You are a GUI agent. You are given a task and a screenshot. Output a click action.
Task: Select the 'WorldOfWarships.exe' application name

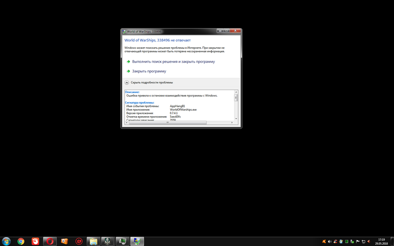pos(183,110)
